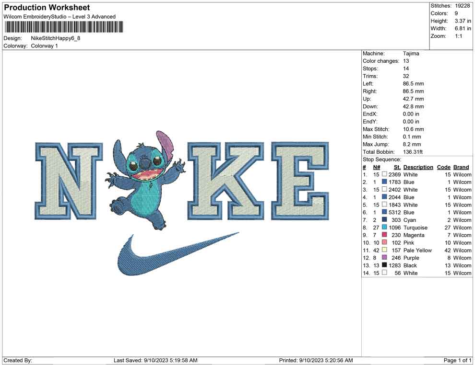The width and height of the screenshot is (475, 365).
Task: Choose the Purple 246 color swatch
Action: (384, 257)
